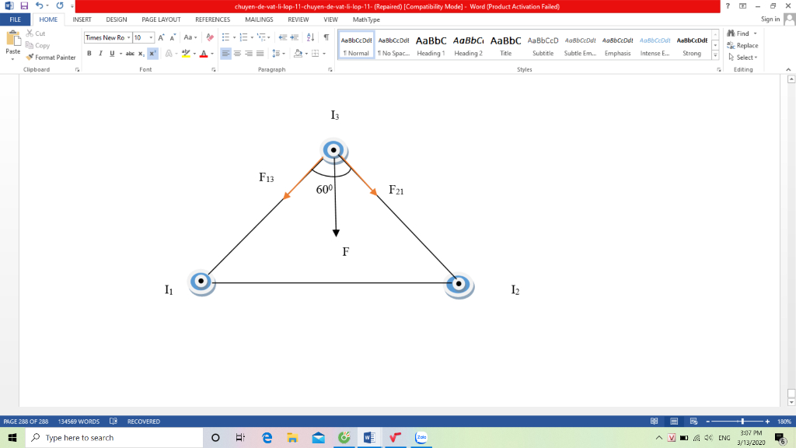Click the Paste button
Viewport: 796px width, 448px height.
pos(12,45)
